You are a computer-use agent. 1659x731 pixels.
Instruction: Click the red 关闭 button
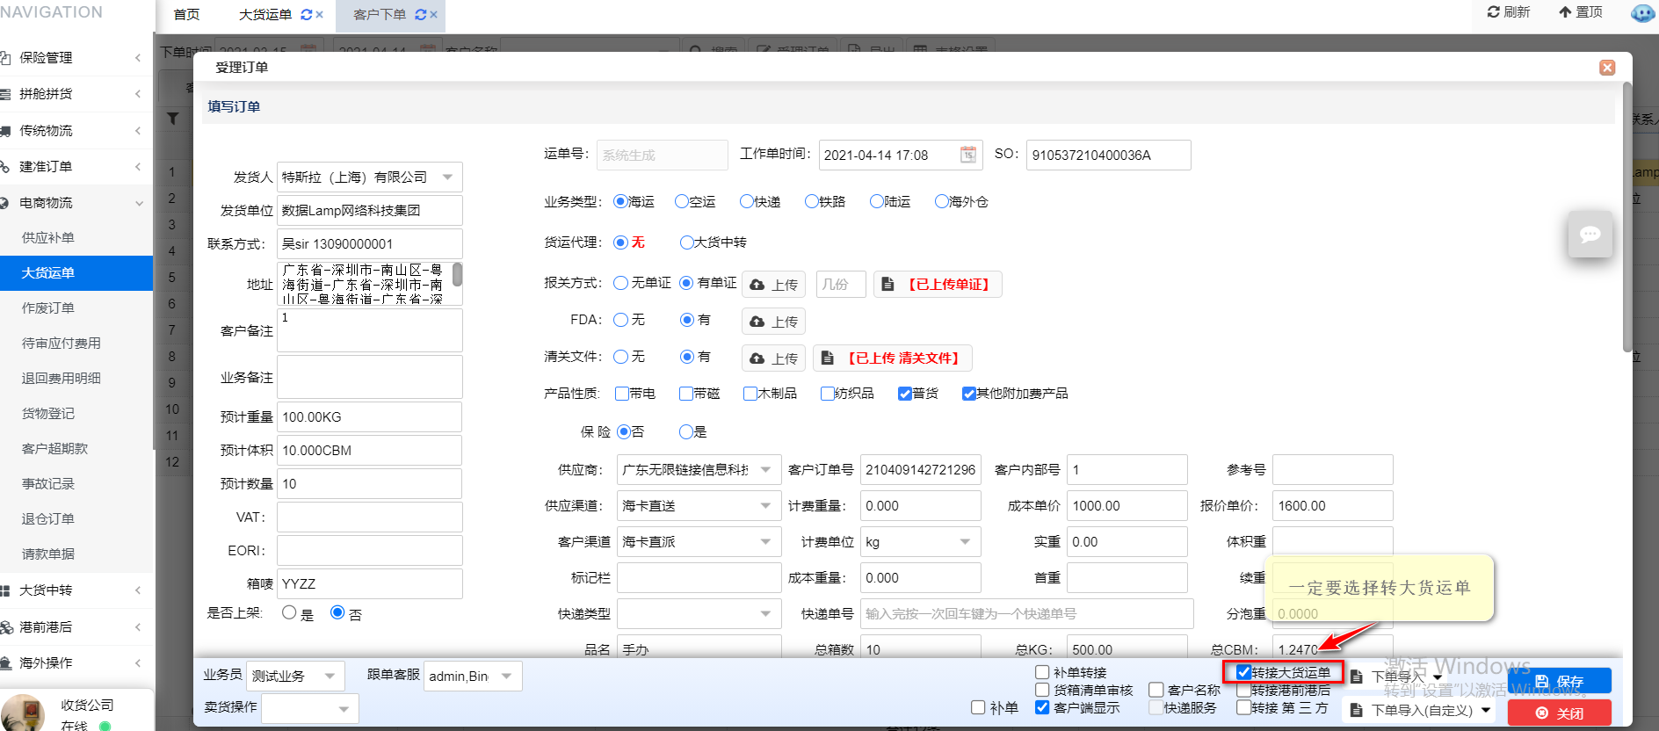[x=1559, y=713]
